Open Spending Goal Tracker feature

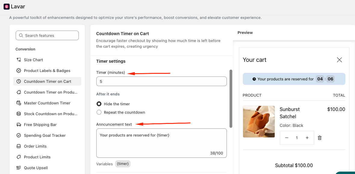(x=47, y=135)
